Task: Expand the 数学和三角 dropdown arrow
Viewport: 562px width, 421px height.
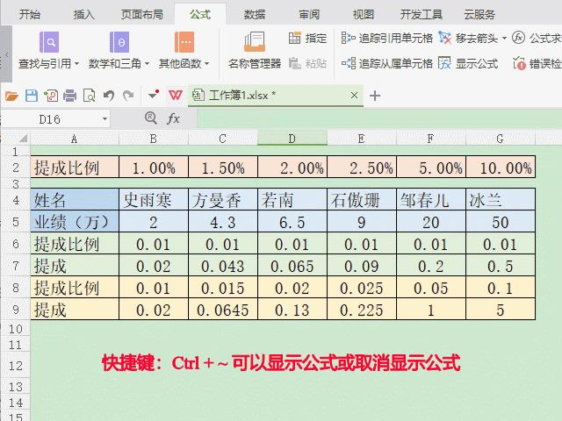Action: click(147, 64)
